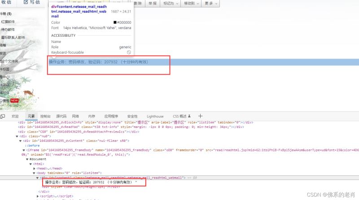Click the 举报 report toolbar button
This screenshot has height=200, width=359.
[153, 3]
